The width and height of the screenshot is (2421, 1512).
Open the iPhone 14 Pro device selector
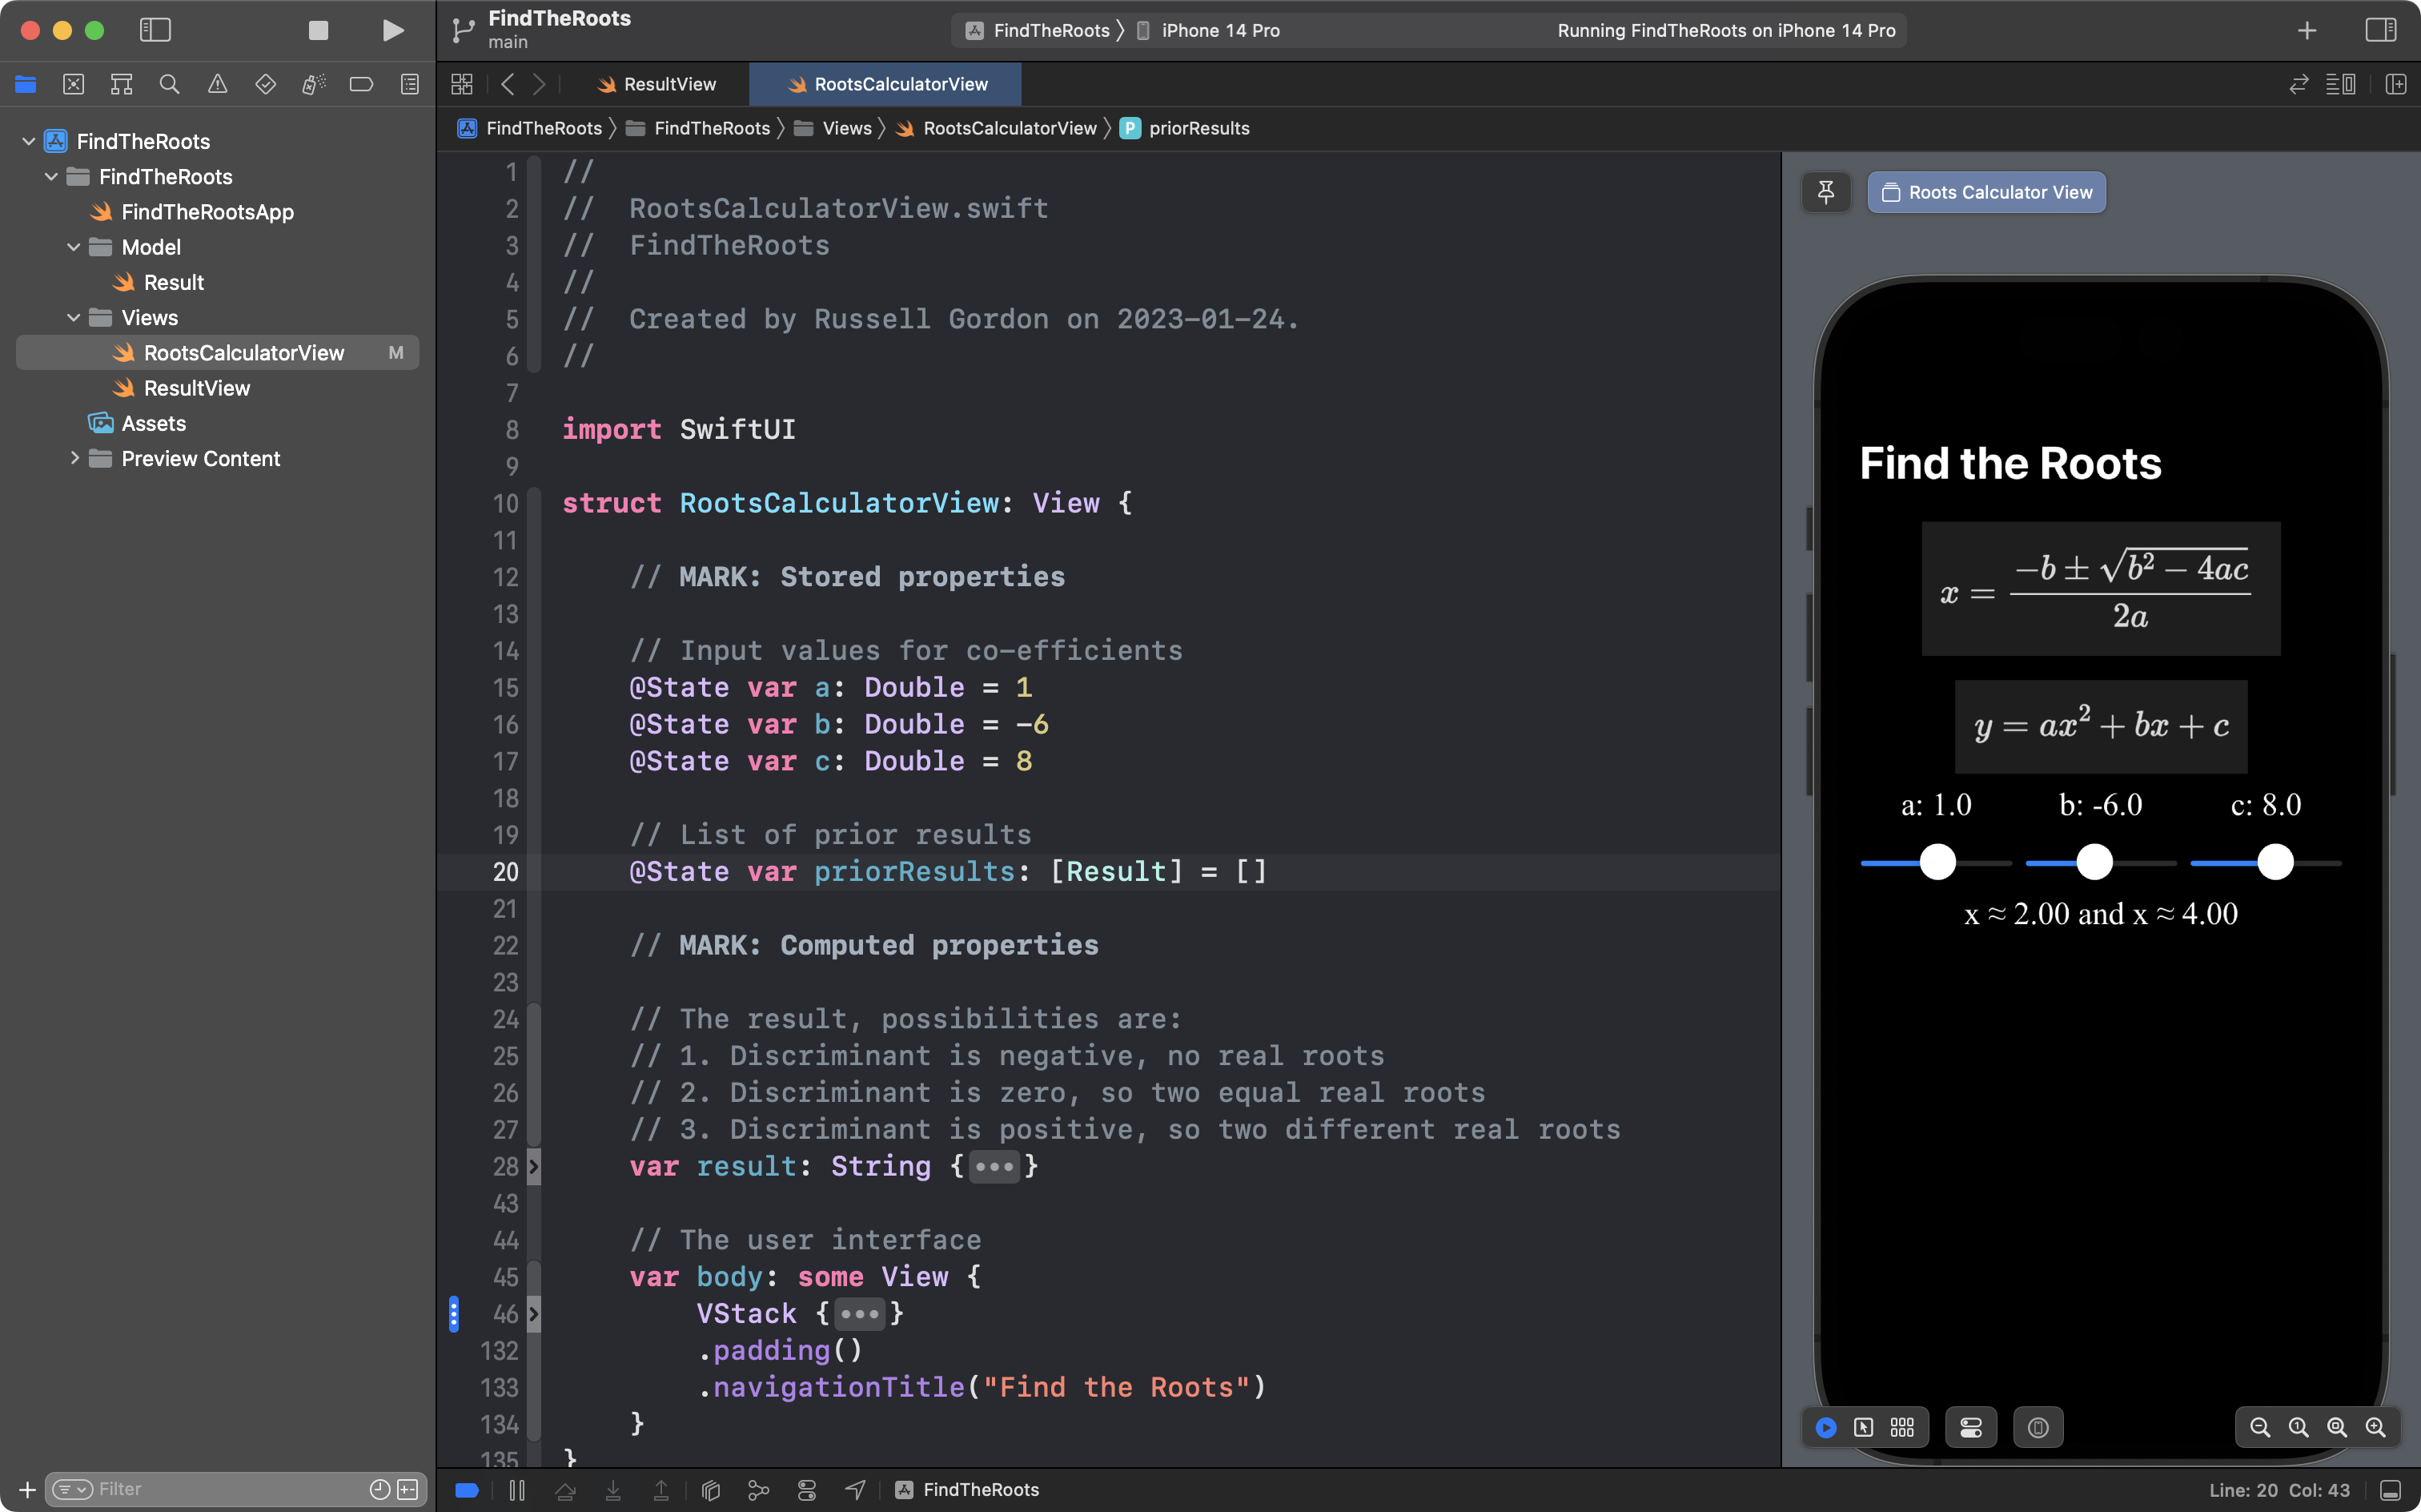(x=1219, y=30)
